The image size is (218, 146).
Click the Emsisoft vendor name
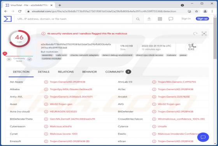pos(15,141)
